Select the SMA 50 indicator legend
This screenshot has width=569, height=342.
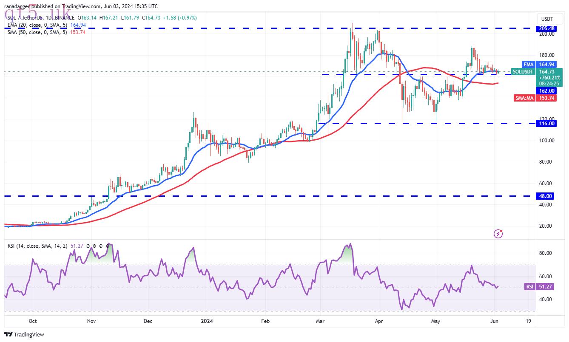coord(46,32)
